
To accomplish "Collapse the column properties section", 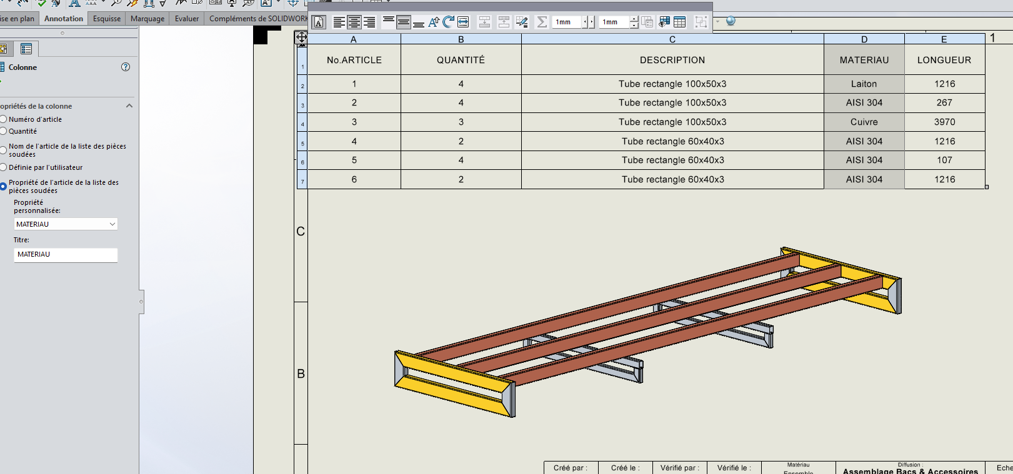I will click(x=129, y=106).
